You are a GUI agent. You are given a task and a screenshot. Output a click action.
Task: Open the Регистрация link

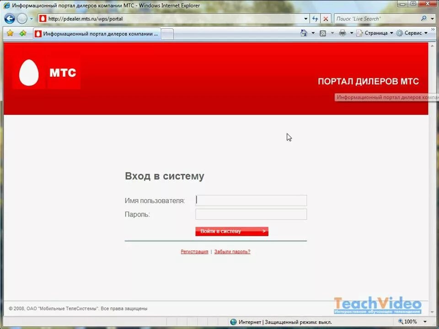tap(195, 251)
